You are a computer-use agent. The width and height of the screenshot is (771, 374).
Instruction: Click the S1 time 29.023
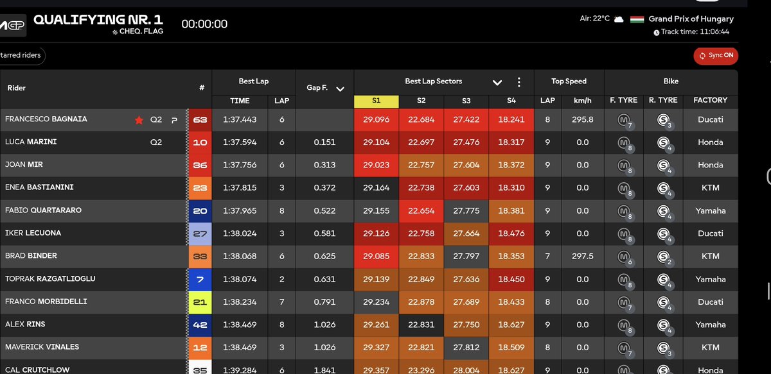coord(376,165)
